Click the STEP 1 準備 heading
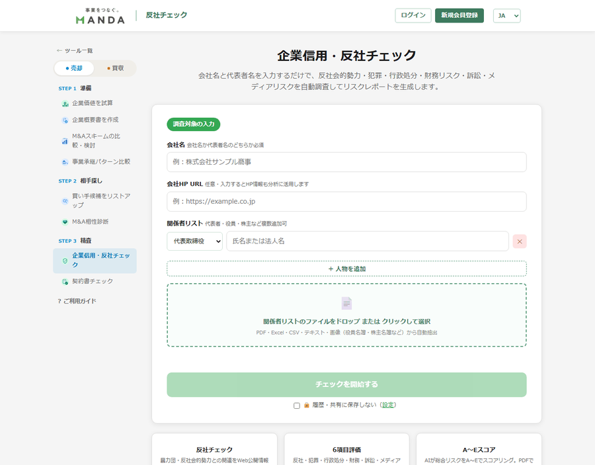The image size is (595, 465). coord(75,88)
